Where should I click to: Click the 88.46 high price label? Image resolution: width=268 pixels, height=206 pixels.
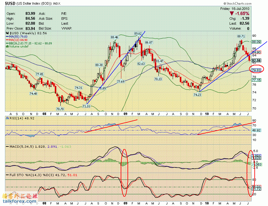[x=114, y=37]
